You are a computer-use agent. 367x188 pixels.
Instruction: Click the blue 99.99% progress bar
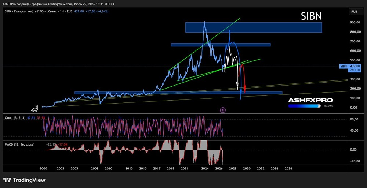(x=305, y=106)
